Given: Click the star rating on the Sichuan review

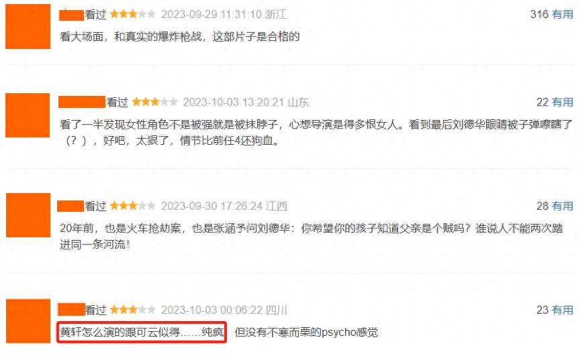Looking at the screenshot, I should pos(133,309).
